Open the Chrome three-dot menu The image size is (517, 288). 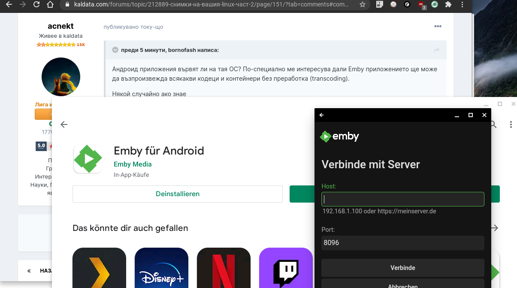click(462, 5)
